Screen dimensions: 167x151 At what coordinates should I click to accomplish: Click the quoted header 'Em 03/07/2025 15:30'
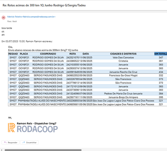(27, 41)
